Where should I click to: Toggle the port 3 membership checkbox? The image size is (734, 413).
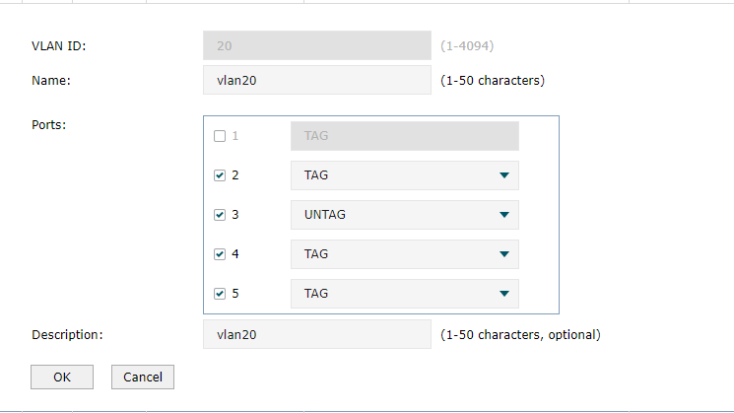[220, 215]
